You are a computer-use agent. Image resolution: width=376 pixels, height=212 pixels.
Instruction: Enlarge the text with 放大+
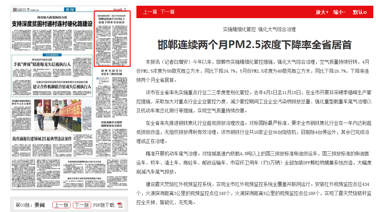click(322, 12)
